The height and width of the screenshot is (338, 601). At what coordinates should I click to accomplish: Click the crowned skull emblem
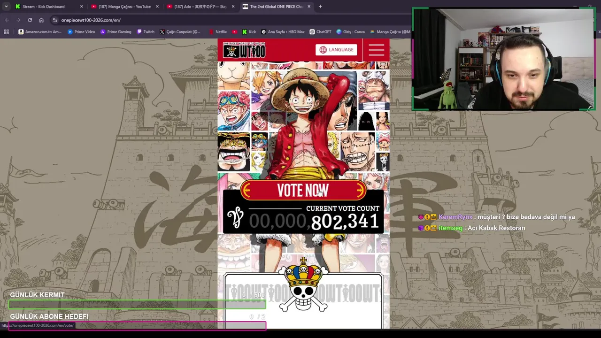[x=303, y=285]
